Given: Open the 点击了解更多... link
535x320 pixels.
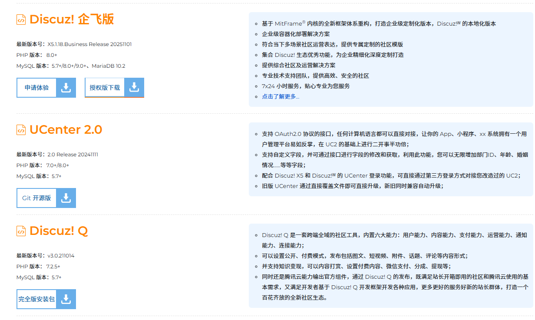Looking at the screenshot, I should point(280,96).
